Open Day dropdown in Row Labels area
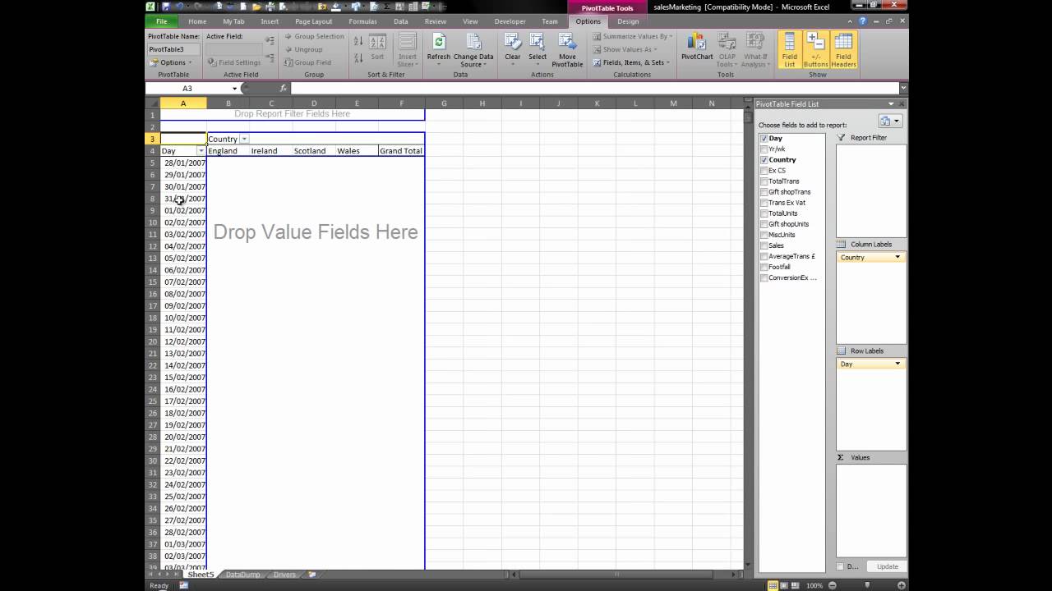 [897, 364]
